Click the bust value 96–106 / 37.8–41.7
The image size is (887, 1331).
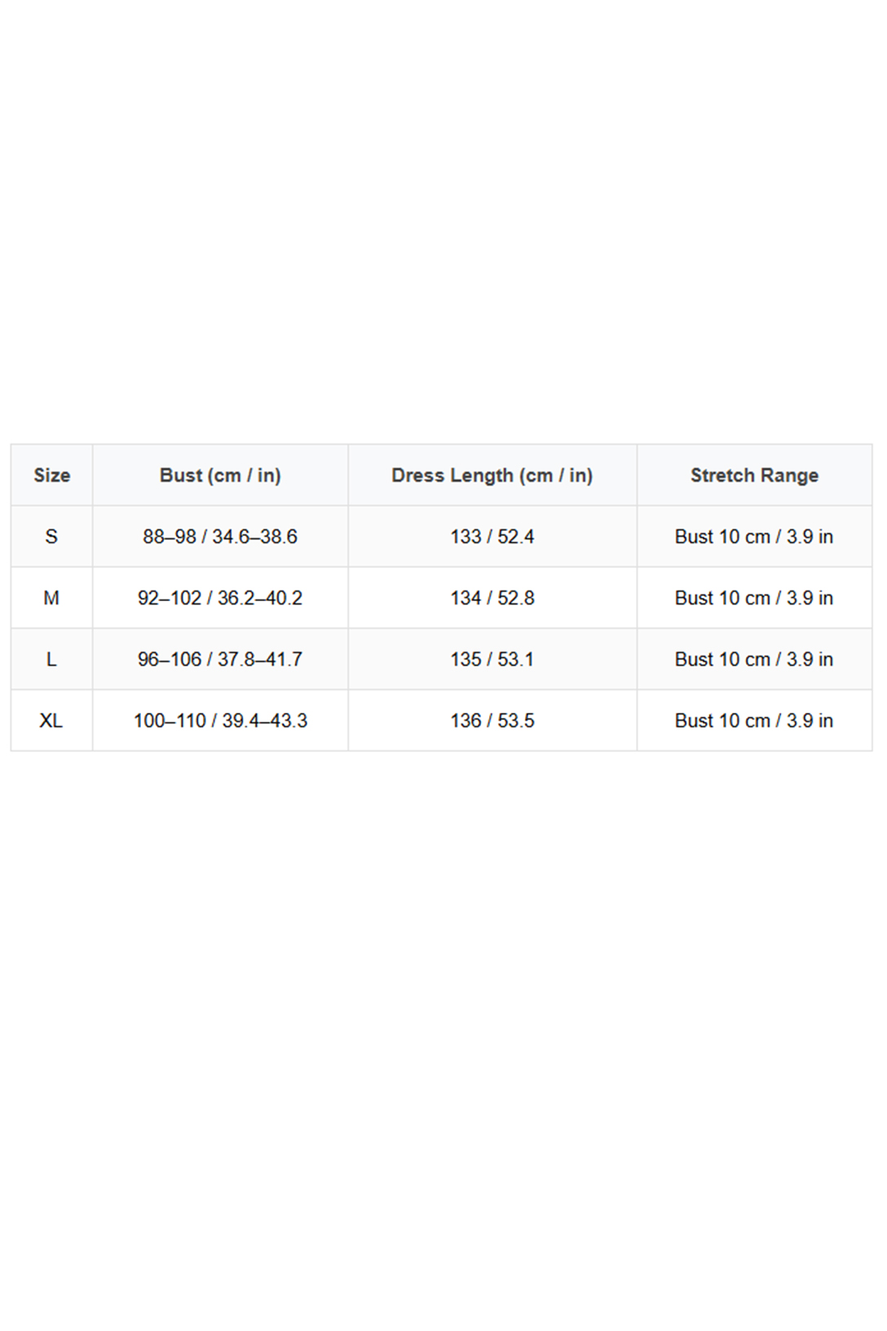pyautogui.click(x=220, y=659)
